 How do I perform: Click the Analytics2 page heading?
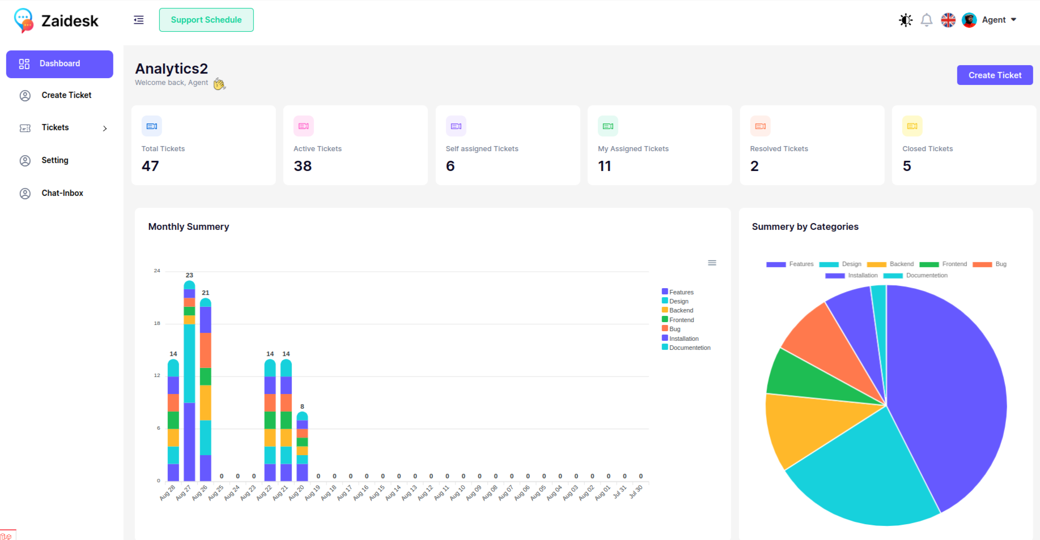[x=171, y=68]
